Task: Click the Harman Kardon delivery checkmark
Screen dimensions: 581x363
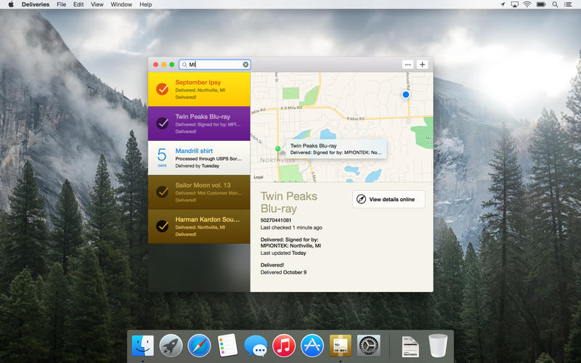Action: pyautogui.click(x=162, y=226)
